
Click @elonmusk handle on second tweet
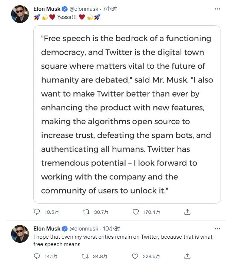[84, 229]
